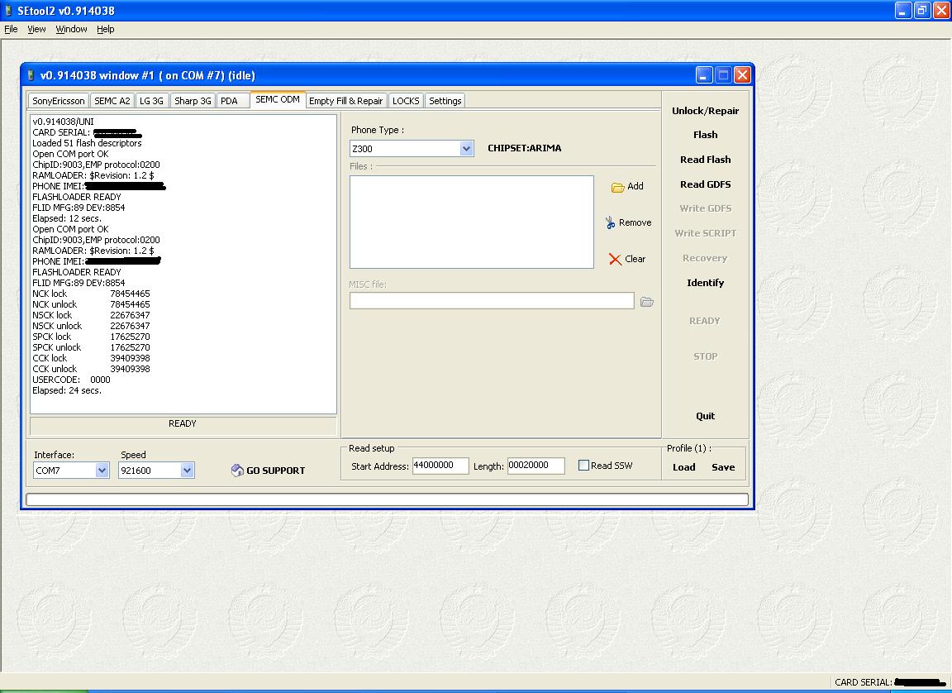Click the 'Loaded 51 flash descriptors' log line
Image resolution: width=952 pixels, height=693 pixels.
(x=87, y=143)
